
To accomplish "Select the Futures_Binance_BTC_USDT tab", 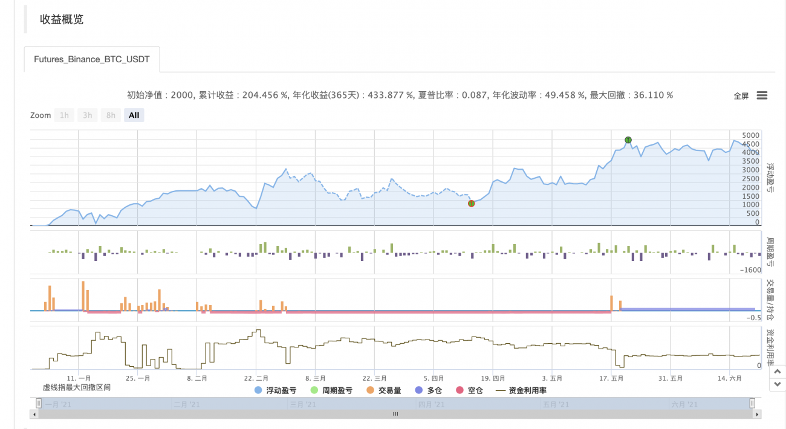I will [91, 59].
